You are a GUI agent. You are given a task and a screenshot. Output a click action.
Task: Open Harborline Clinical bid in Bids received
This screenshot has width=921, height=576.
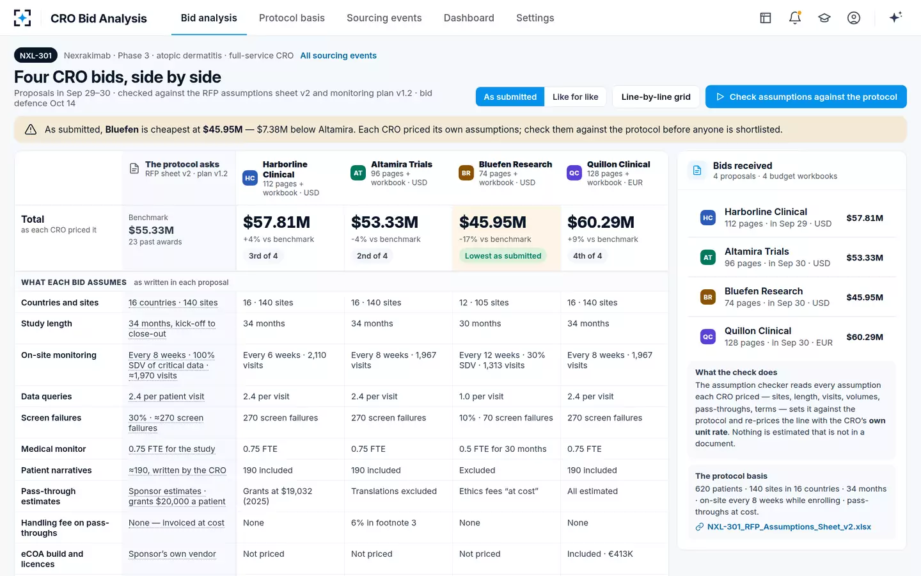pyautogui.click(x=792, y=218)
